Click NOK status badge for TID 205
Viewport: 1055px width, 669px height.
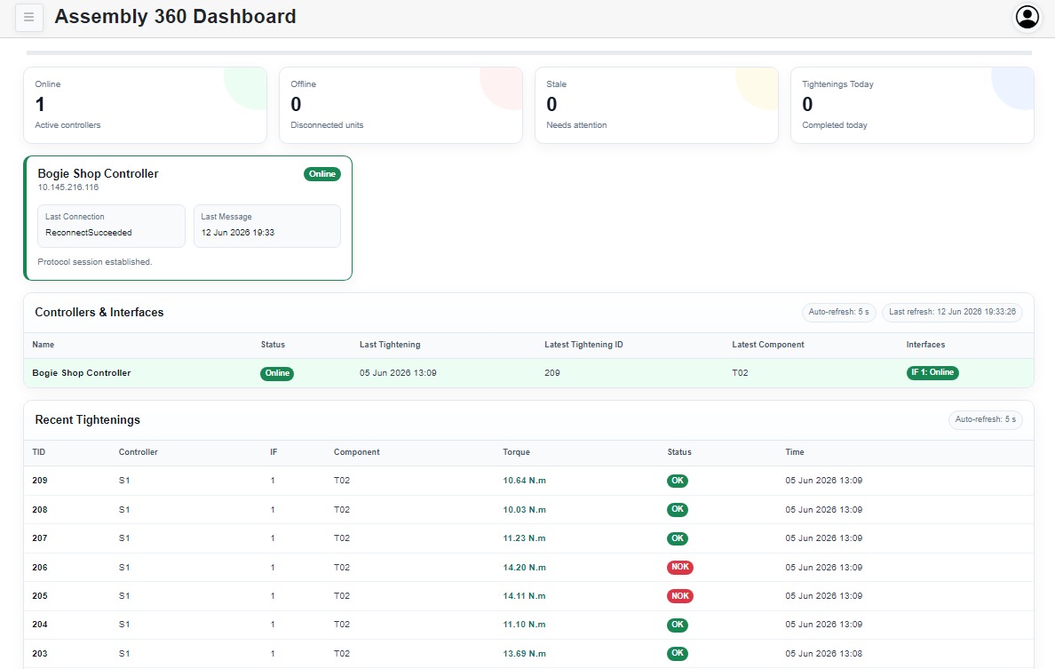(680, 596)
